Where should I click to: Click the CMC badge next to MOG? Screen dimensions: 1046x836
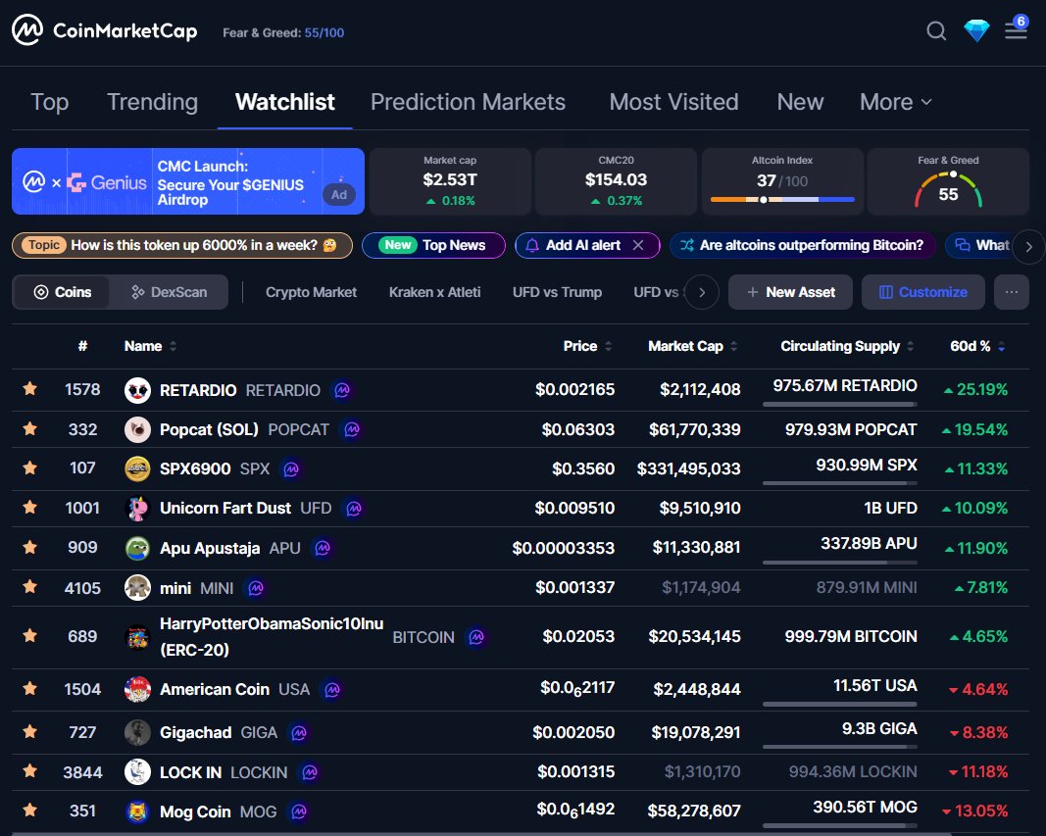point(299,811)
